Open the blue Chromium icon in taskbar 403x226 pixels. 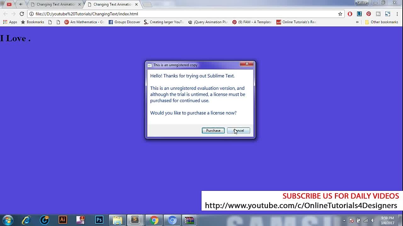click(x=172, y=220)
